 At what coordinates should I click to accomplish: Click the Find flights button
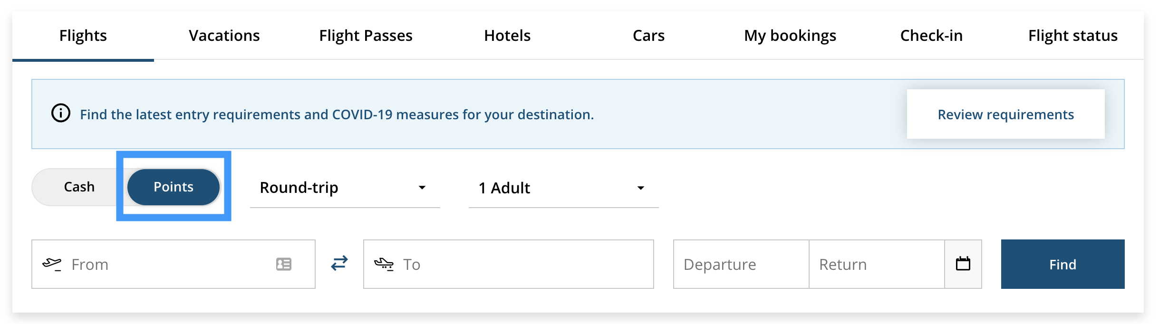[x=1063, y=264]
